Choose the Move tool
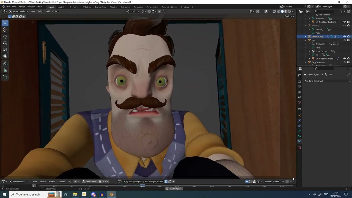Image resolution: width=352 pixels, height=198 pixels. (5, 37)
